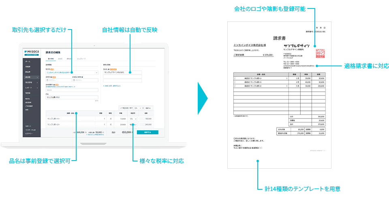This screenshot has height=197, width=389.
Task: Click the 単価 cell of サンプル費<1> row
Action: pos(121,119)
